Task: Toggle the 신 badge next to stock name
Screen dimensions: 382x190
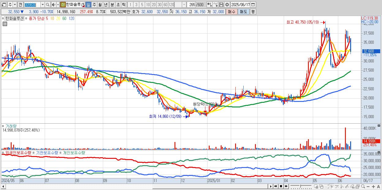Action: pyautogui.click(x=63, y=5)
